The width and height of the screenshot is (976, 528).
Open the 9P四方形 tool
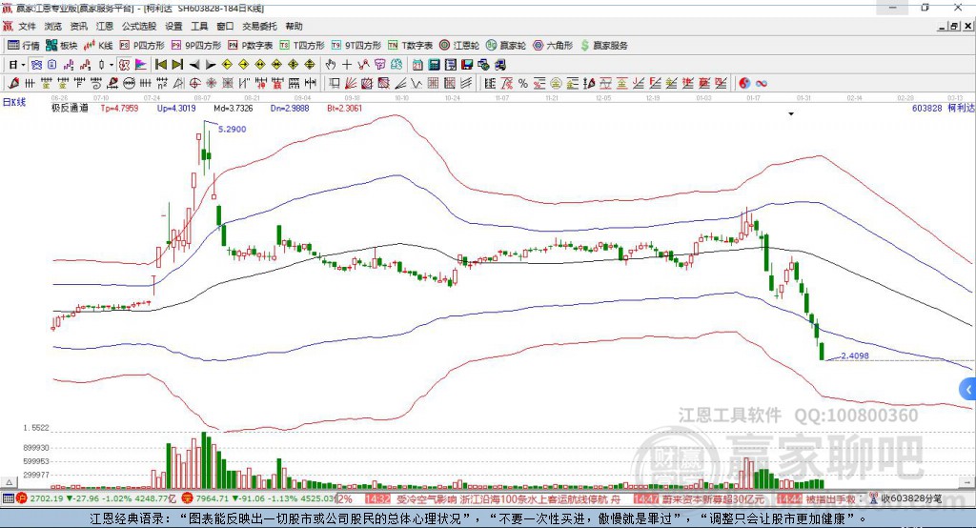(196, 46)
